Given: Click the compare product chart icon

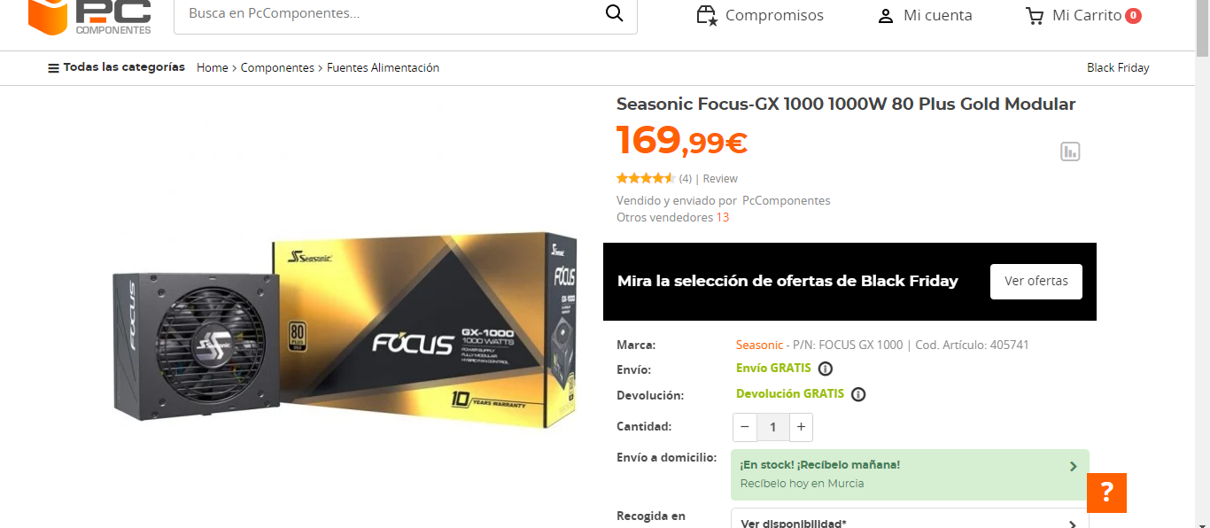Looking at the screenshot, I should click(x=1070, y=151).
